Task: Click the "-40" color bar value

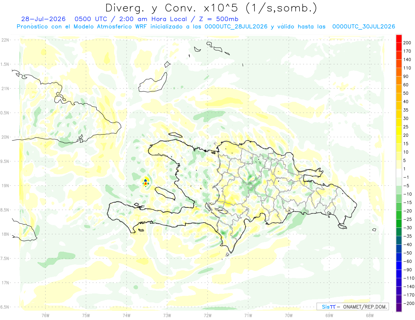Action: 407,244
